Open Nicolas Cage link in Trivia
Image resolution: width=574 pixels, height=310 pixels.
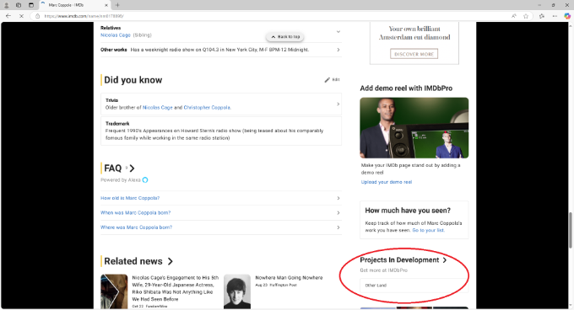tap(157, 107)
